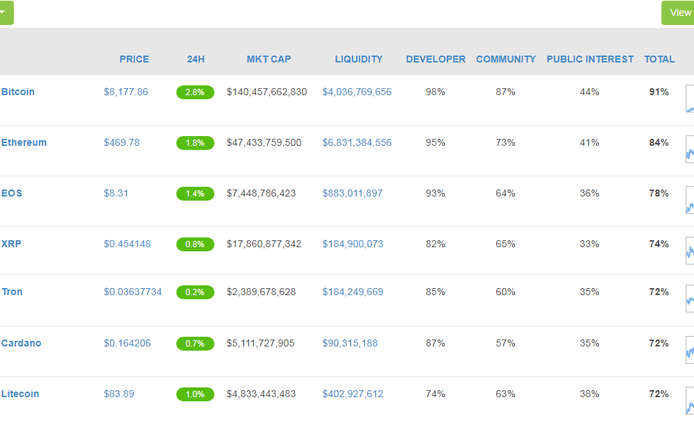Click Litecoin's 38% public interest score
The image size is (694, 427).
point(589,394)
